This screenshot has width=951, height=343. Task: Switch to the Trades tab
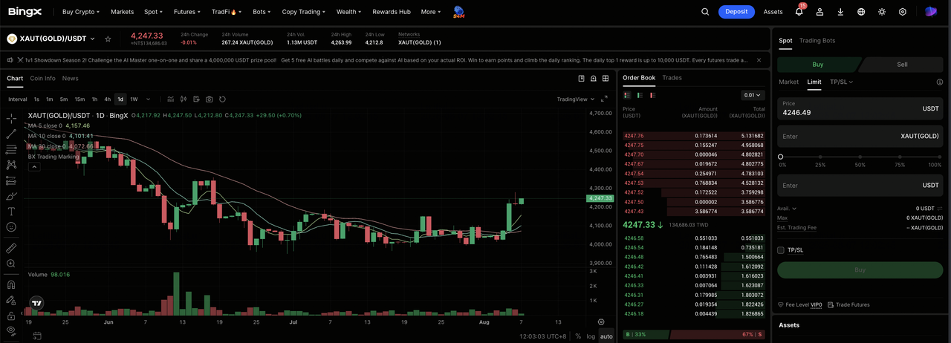(x=672, y=78)
